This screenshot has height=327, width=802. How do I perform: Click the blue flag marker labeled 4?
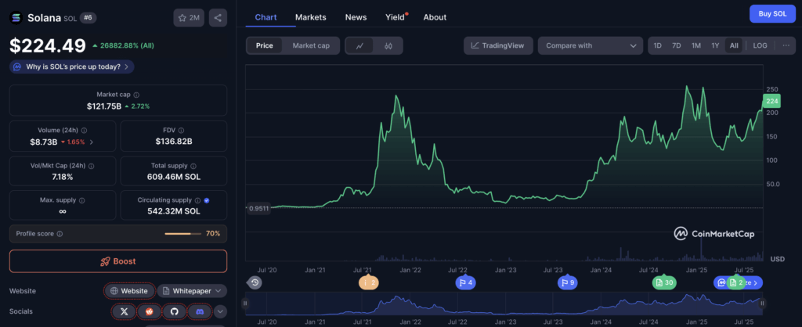tap(465, 282)
